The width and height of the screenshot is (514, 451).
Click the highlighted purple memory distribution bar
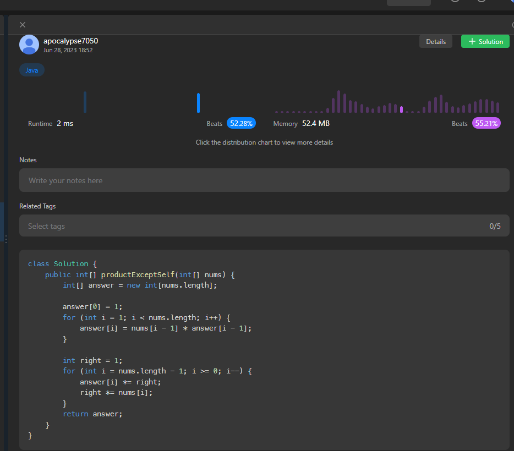click(x=401, y=109)
